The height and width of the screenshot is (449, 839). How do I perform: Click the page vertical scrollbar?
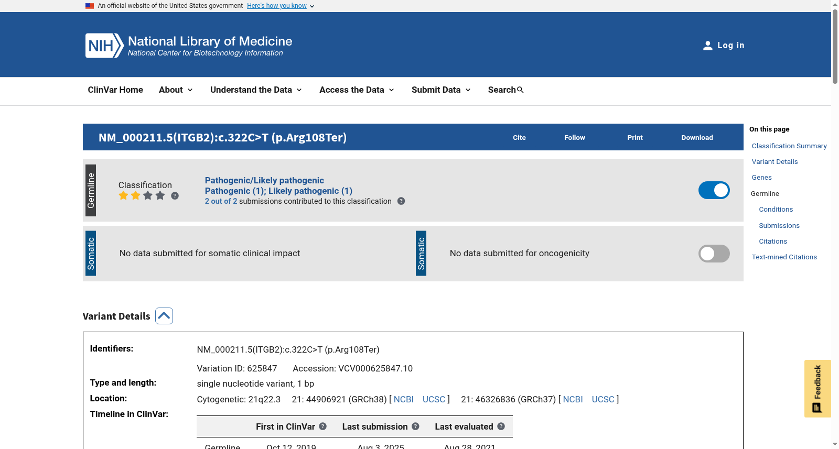[835, 47]
